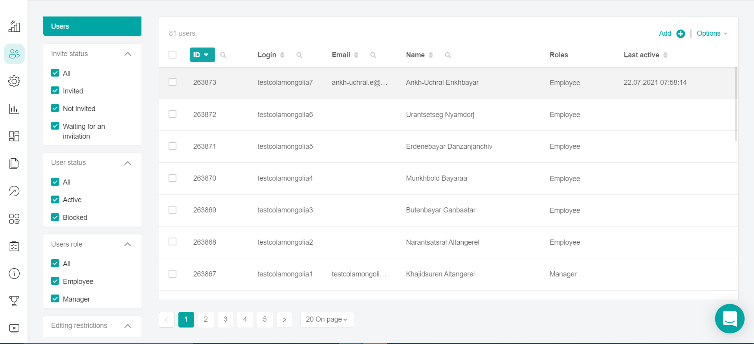Image resolution: width=754 pixels, height=344 pixels.
Task: Select the row checkbox for user 263867
Action: [172, 274]
